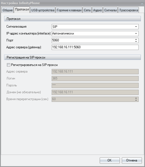Decrease Время перерегистрации with down arrow

tap(136, 100)
